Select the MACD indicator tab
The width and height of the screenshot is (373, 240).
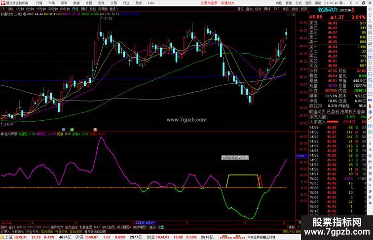pyautogui.click(x=21, y=227)
